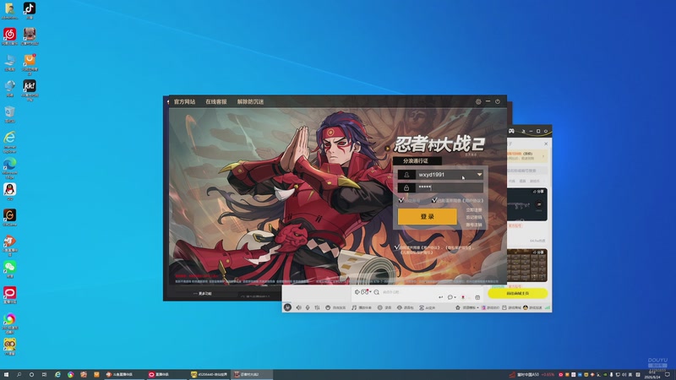Open Windows Start menu
The height and width of the screenshot is (380, 676).
[x=6, y=374]
